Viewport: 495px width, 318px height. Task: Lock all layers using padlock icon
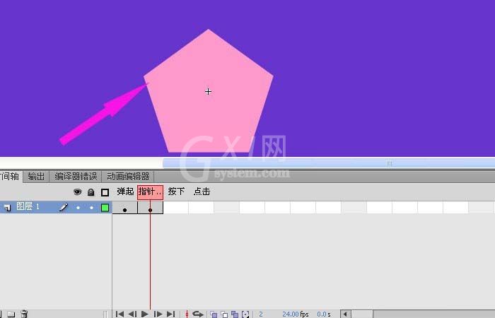[91, 192]
